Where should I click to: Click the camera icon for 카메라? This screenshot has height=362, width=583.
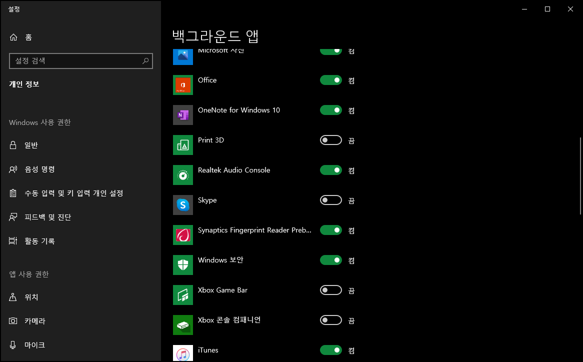pos(13,320)
